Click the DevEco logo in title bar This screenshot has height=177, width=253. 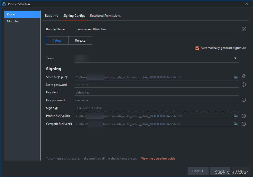click(x=4, y=4)
